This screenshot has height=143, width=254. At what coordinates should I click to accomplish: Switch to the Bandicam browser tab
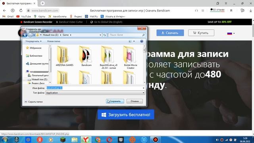[19, 3]
